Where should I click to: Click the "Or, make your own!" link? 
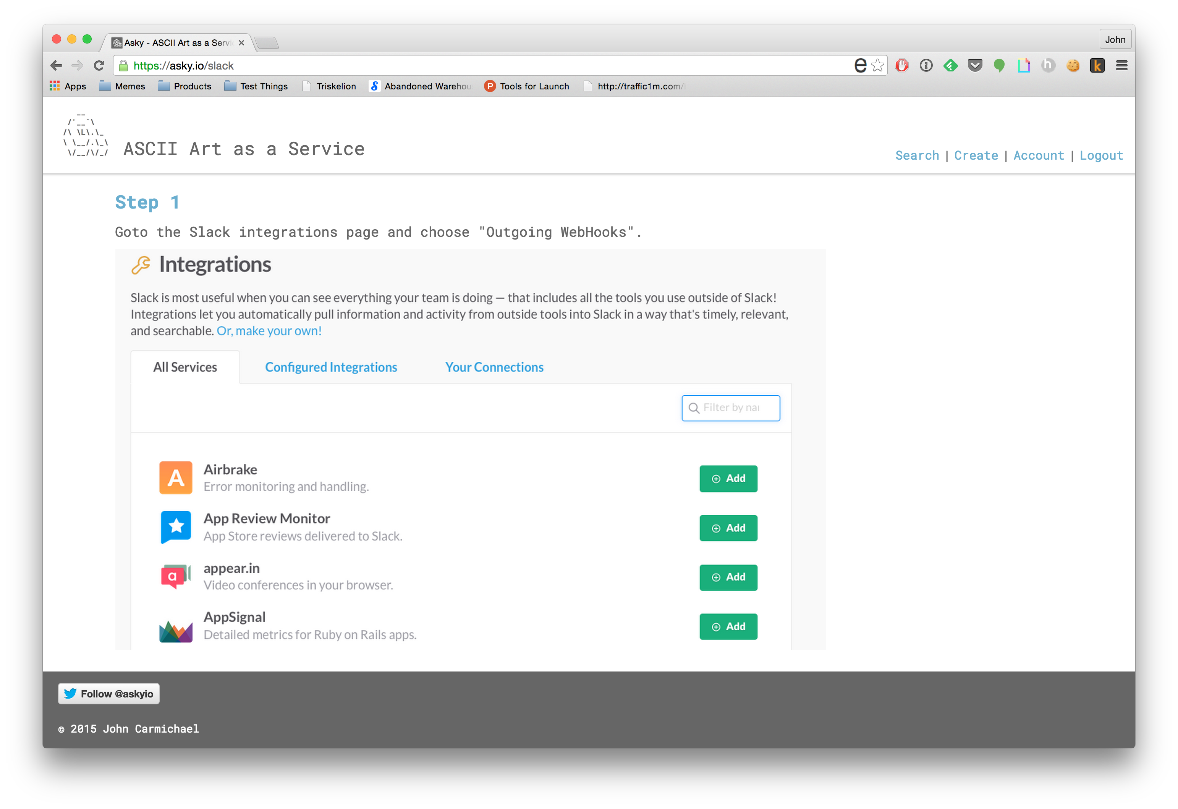[x=269, y=330]
